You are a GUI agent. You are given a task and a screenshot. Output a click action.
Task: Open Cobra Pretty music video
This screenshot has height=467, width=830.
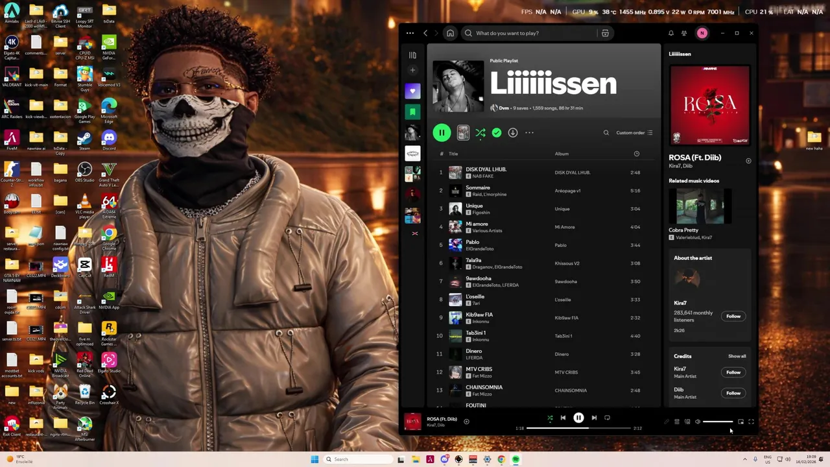pos(700,208)
